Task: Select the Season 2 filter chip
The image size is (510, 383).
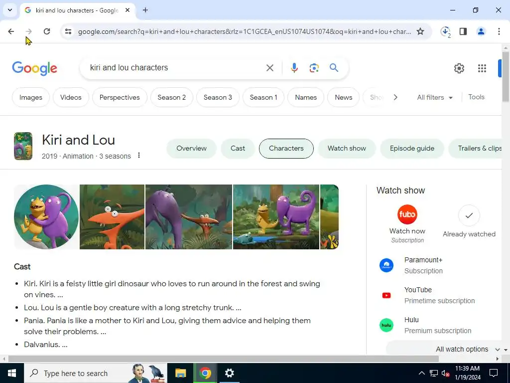Action: click(x=171, y=97)
